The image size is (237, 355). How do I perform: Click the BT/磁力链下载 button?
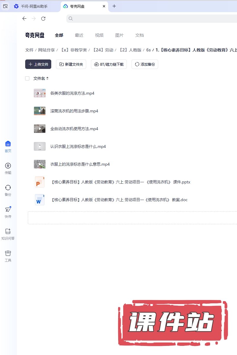[109, 64]
